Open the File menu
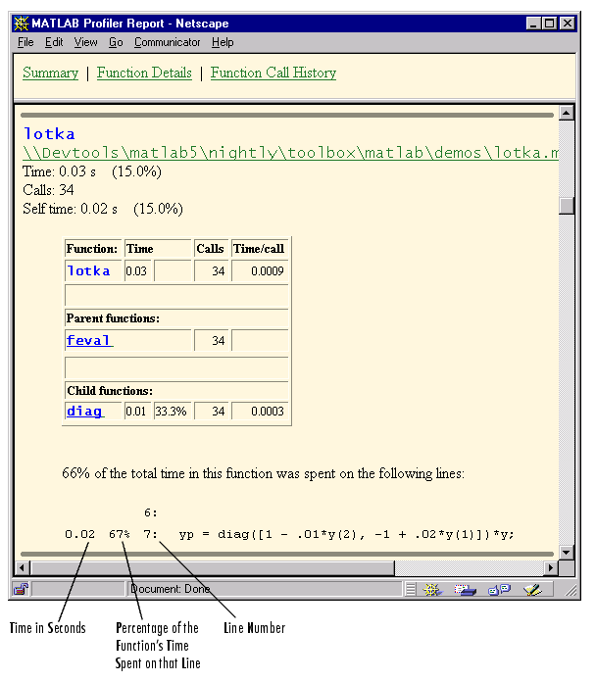596x682 pixels. click(x=25, y=42)
